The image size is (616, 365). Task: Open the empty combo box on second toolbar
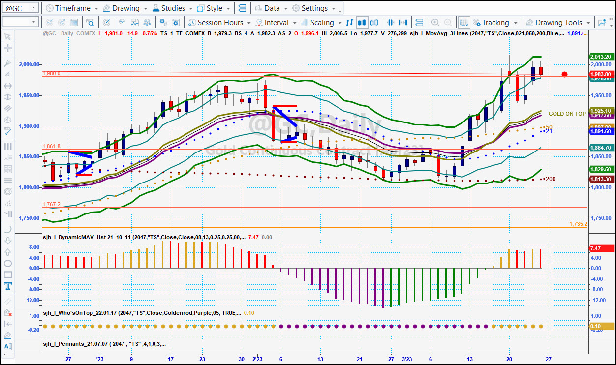point(20,22)
